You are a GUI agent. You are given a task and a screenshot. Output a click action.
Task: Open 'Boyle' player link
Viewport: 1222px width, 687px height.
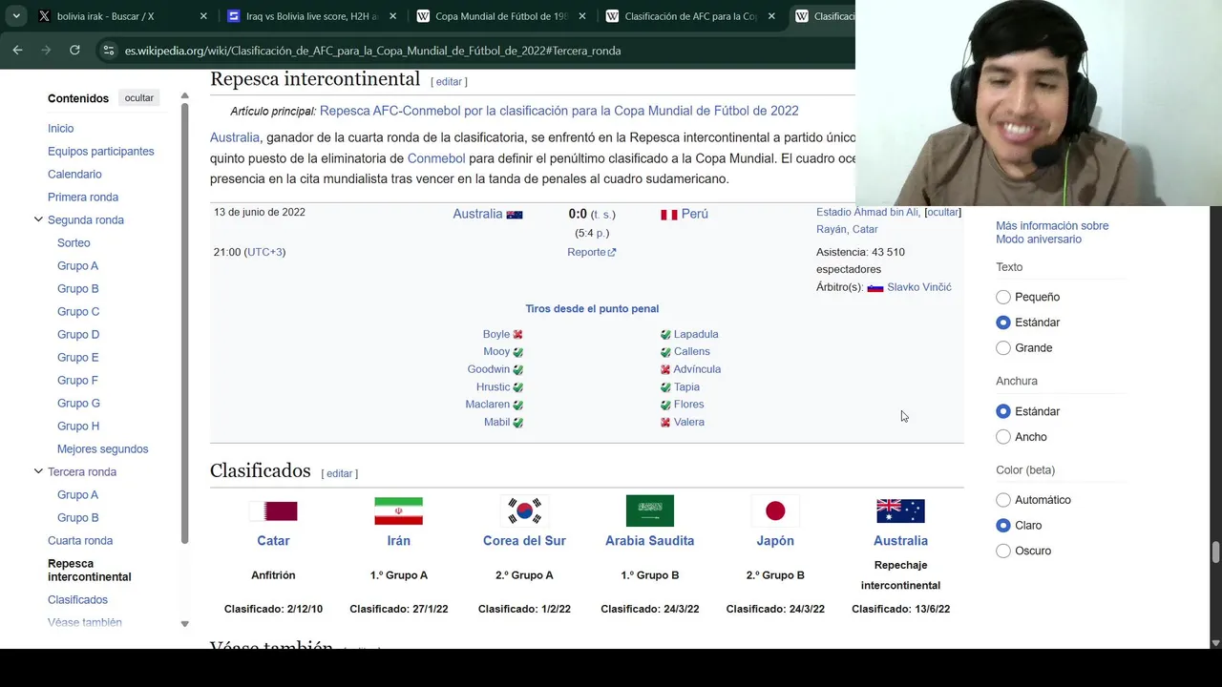(x=496, y=334)
